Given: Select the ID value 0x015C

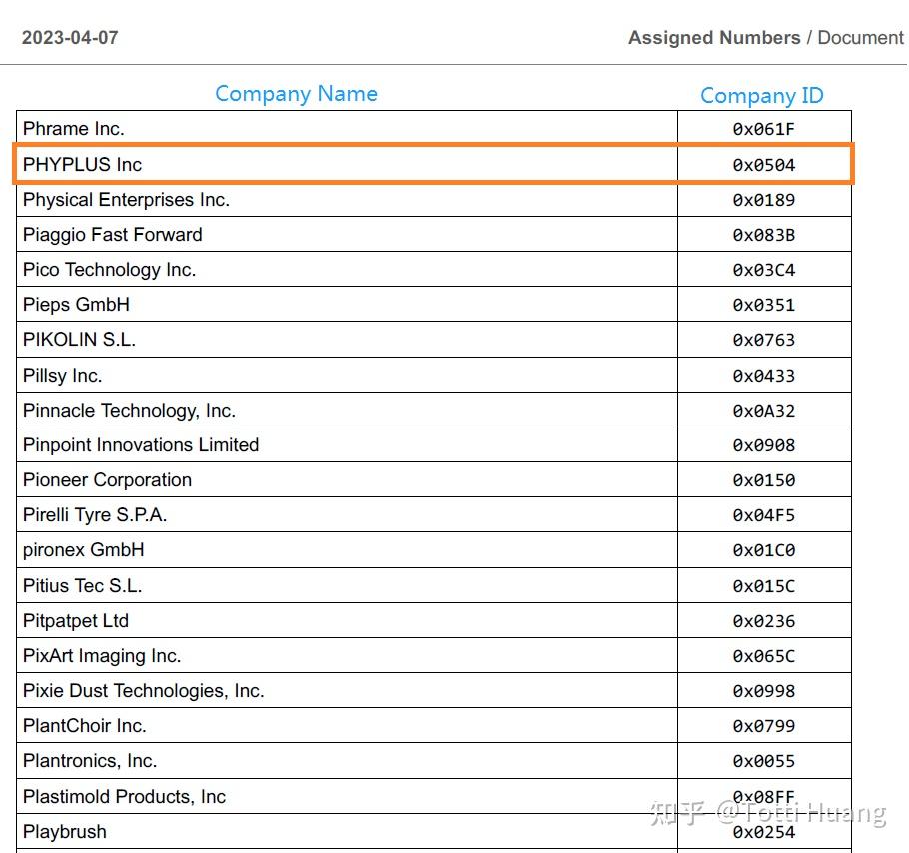Looking at the screenshot, I should (x=763, y=586).
